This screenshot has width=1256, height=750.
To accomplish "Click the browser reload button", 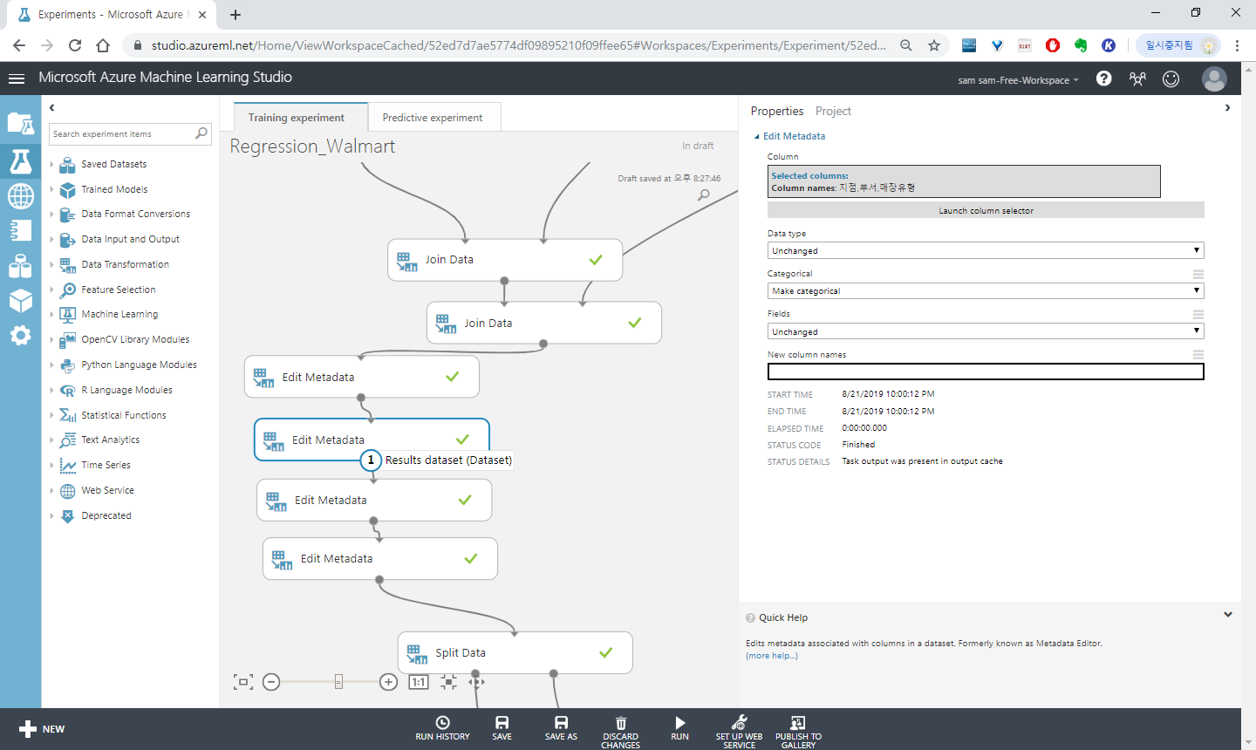I will point(75,45).
